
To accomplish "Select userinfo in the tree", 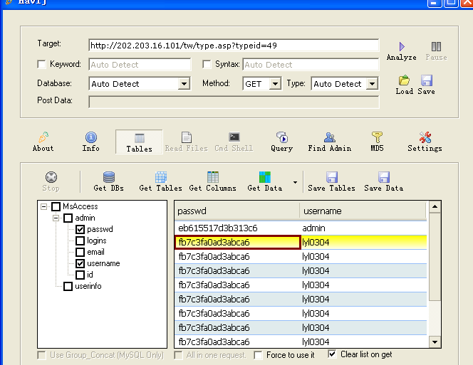I will tap(88, 286).
